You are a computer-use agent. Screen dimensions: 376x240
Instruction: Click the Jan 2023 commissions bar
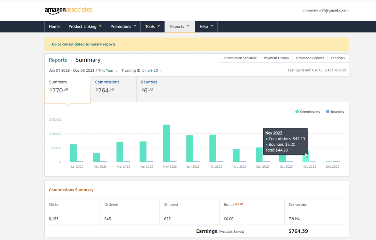point(73,153)
